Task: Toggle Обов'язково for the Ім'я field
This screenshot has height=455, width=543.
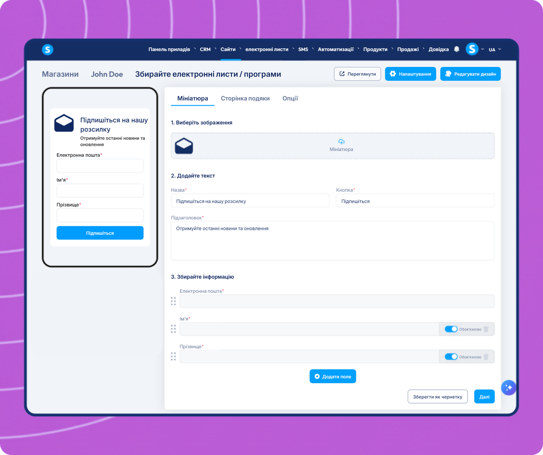Action: [x=451, y=329]
